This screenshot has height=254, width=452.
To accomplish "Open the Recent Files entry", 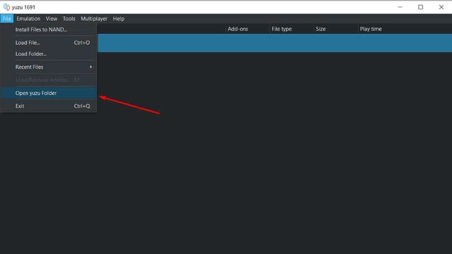I will tap(49, 67).
